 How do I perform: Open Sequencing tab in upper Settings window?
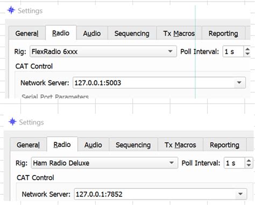(x=132, y=33)
